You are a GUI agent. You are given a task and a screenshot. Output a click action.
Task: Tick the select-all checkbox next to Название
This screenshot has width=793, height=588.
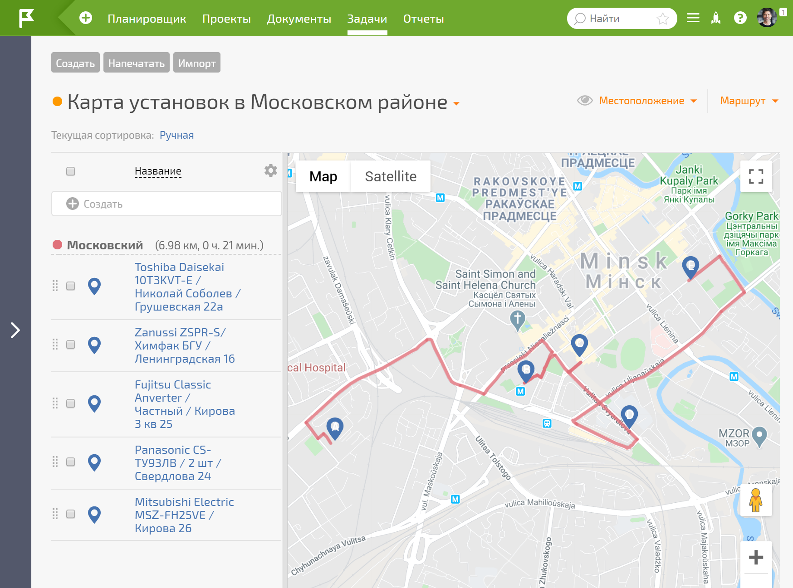point(71,171)
